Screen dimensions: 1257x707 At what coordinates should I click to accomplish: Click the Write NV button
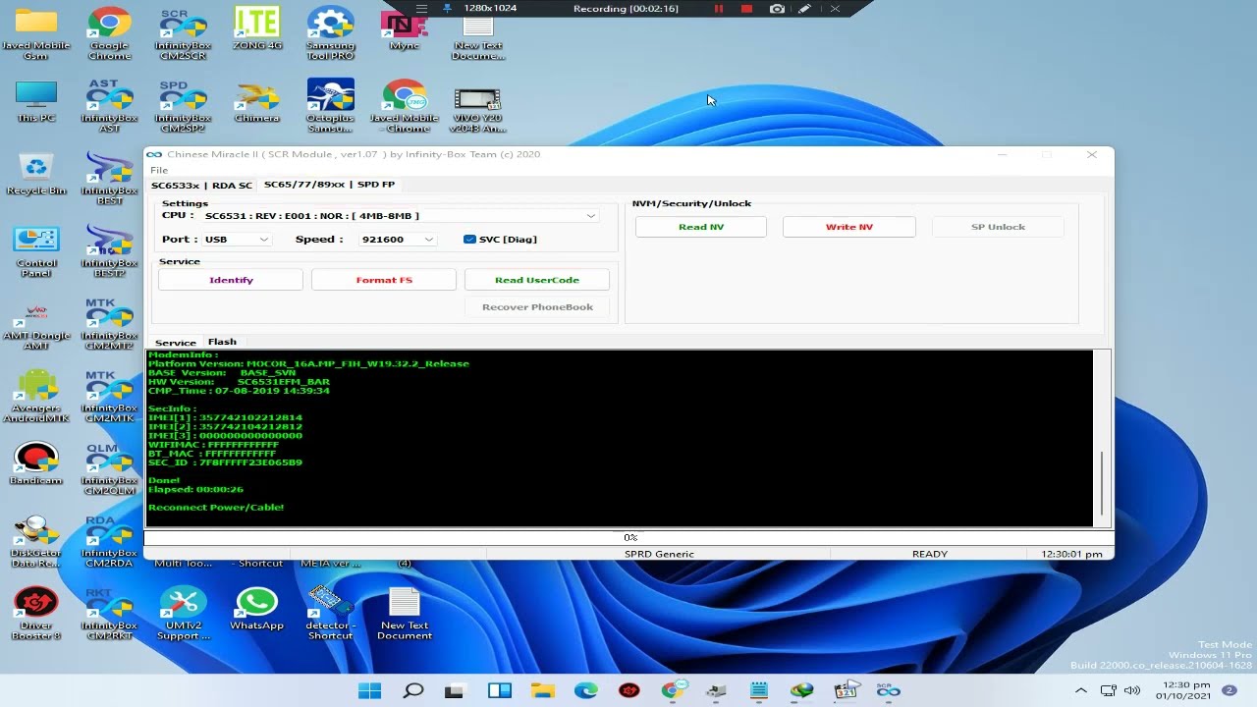click(849, 227)
